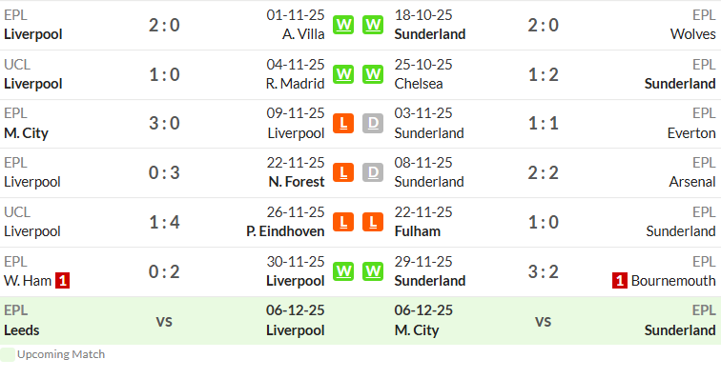Open the Liverpool 2:0 A. Villa score

164,25
